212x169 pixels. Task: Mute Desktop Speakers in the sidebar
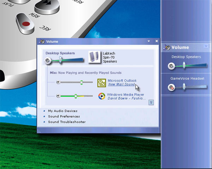[x=171, y=66]
